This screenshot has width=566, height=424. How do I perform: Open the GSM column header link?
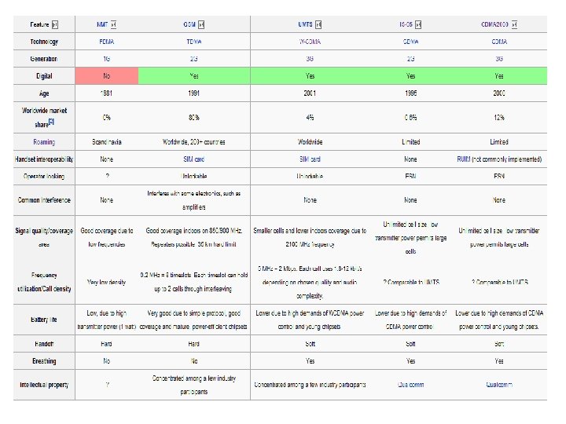click(189, 24)
